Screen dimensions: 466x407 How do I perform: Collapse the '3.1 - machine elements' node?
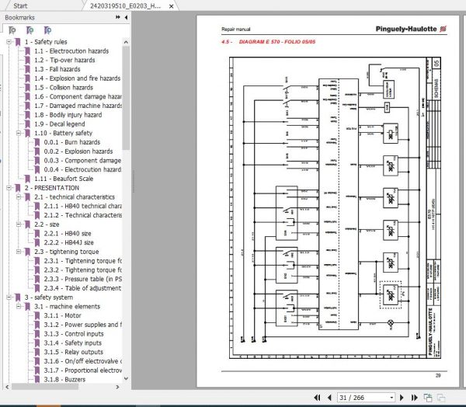coord(19,306)
